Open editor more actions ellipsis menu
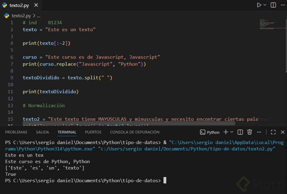Screen dimensions: 287x194 [x=282, y=5]
